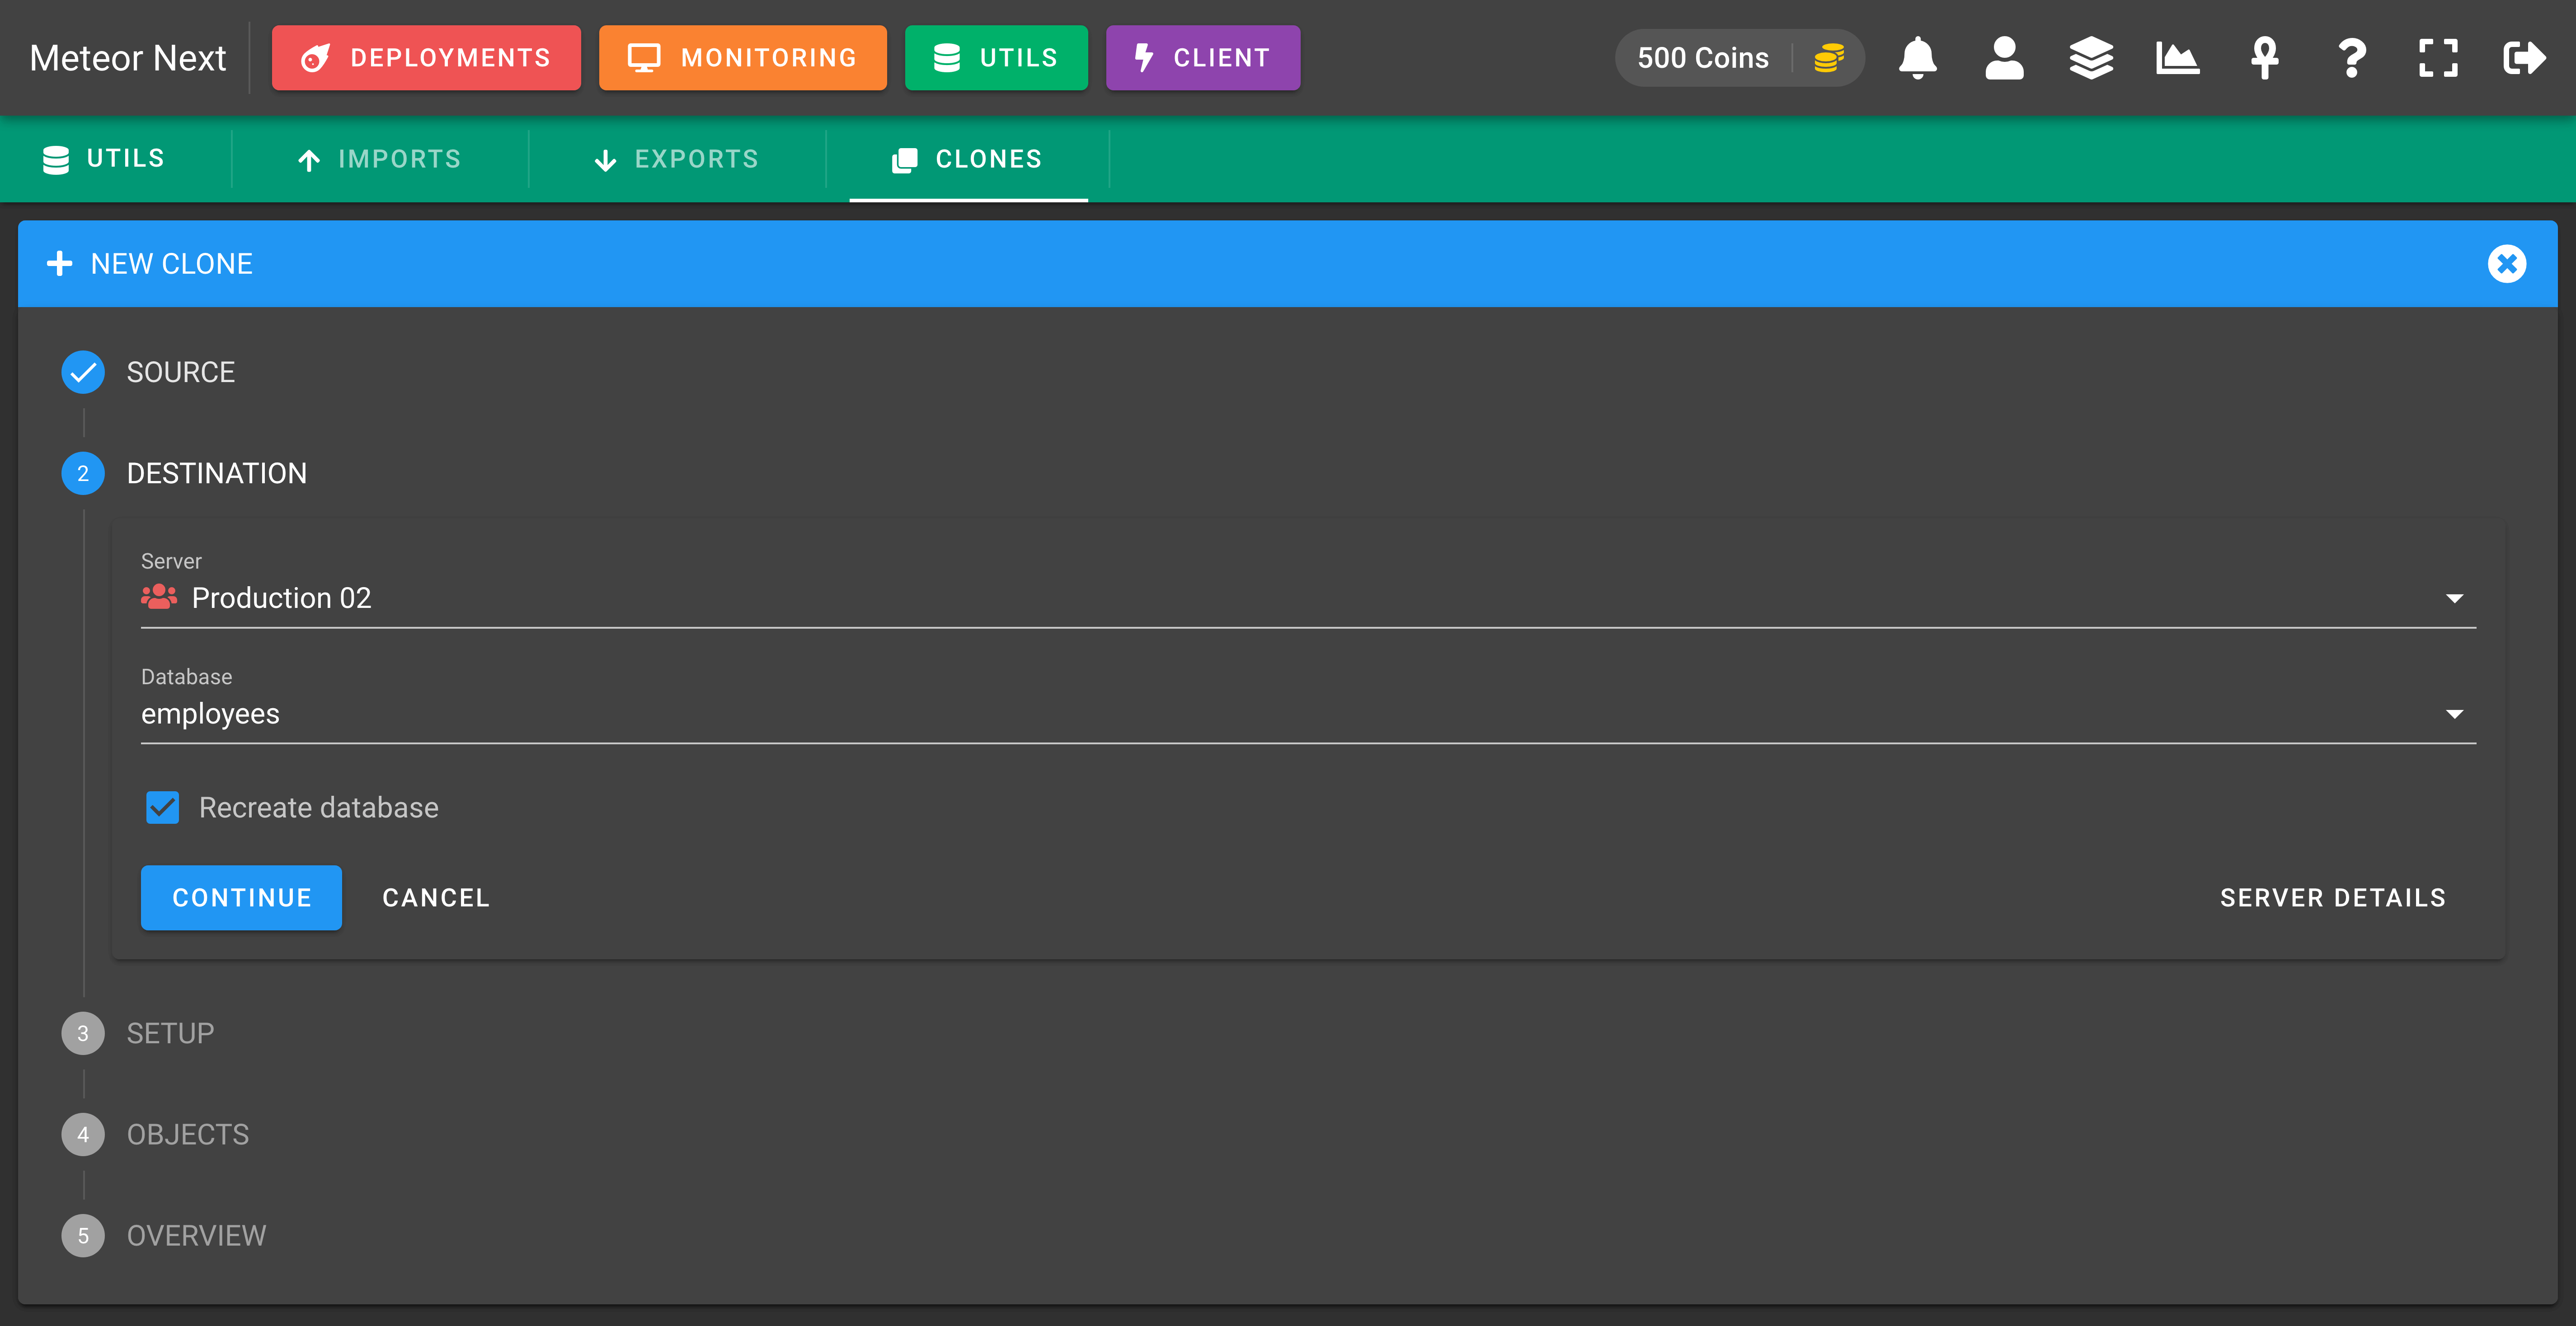Click the Setup step label
The height and width of the screenshot is (1326, 2576).
pyautogui.click(x=170, y=1033)
